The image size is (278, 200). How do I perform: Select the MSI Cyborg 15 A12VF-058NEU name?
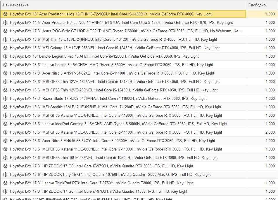(115, 48)
